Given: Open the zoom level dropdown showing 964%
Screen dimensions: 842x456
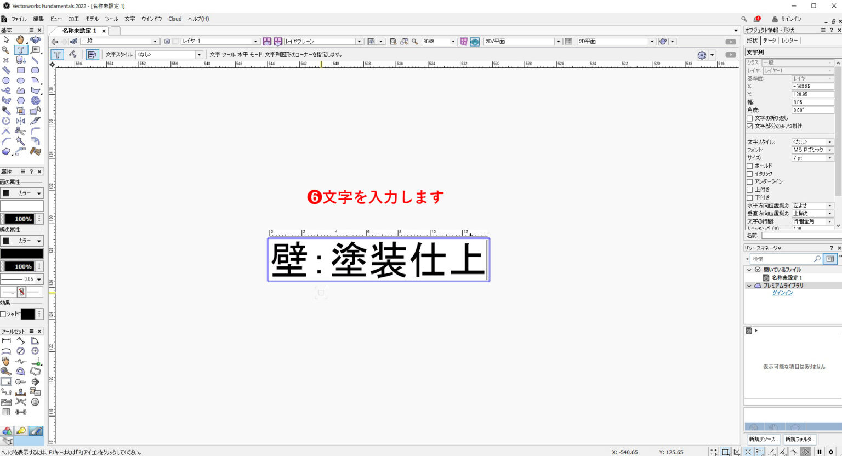Looking at the screenshot, I should [x=454, y=41].
